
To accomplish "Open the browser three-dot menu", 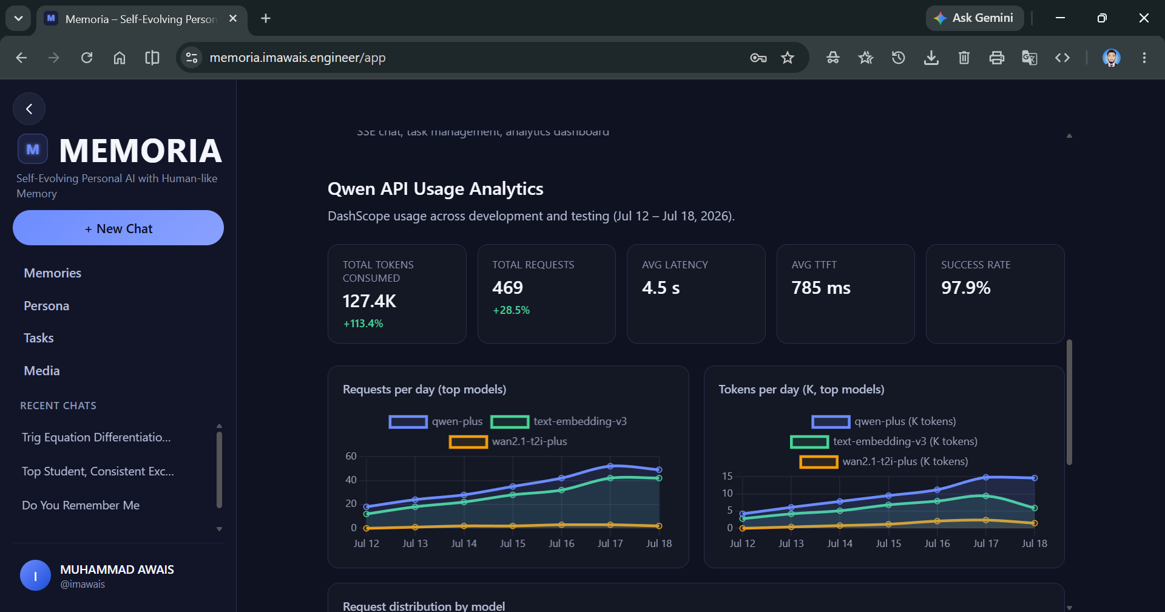I will pyautogui.click(x=1144, y=58).
